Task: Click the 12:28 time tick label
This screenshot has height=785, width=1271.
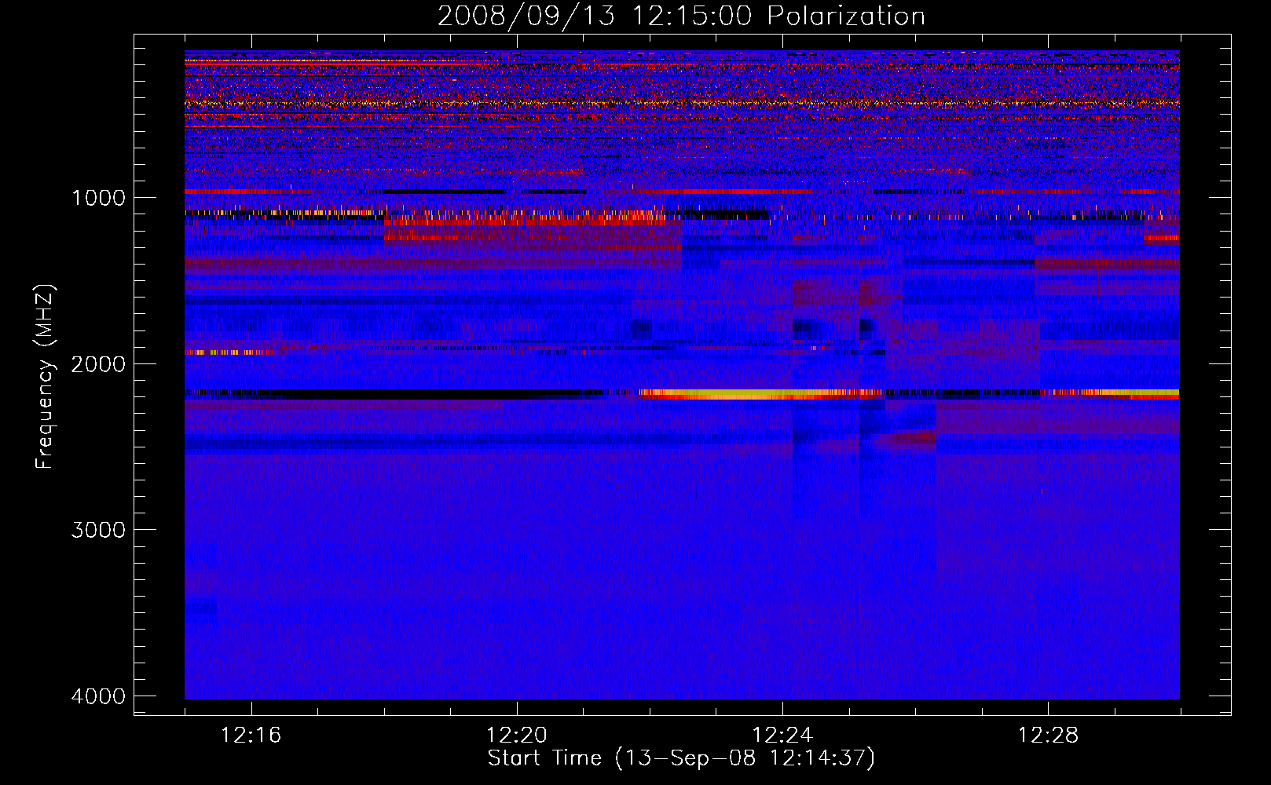Action: 1049,736
